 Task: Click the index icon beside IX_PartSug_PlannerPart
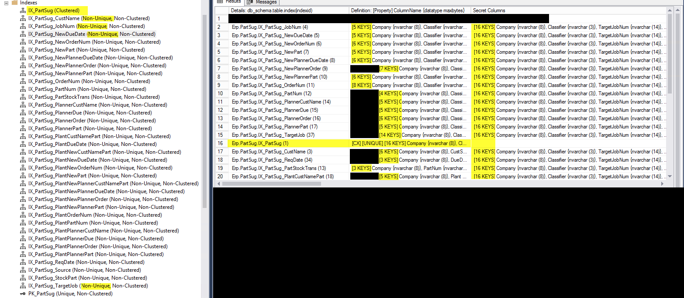[x=23, y=128]
